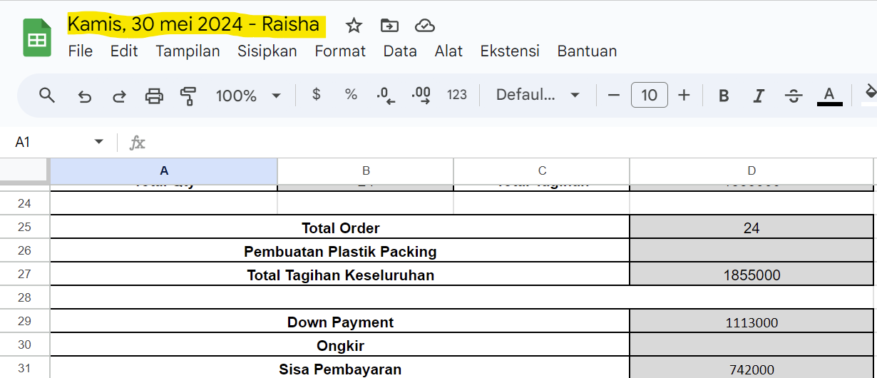Open the Tampilan menu
Screen dimensions: 877x378
[x=188, y=51]
